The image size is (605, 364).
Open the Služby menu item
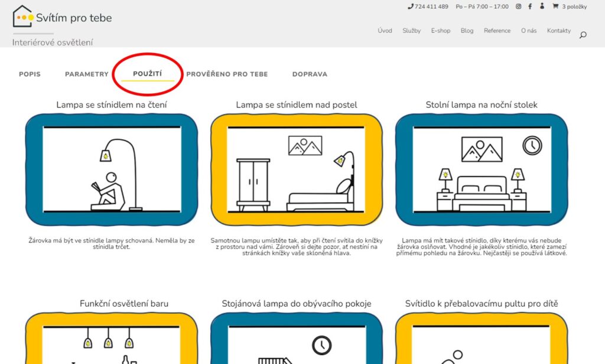click(411, 31)
